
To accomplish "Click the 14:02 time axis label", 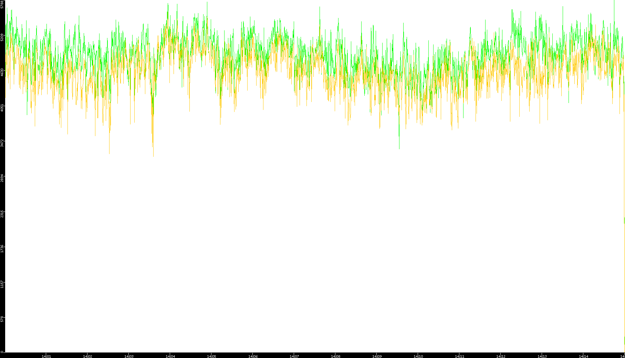I will (x=87, y=356).
